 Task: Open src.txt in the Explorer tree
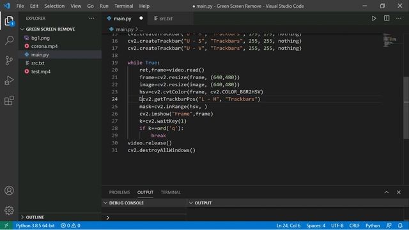tap(60, 63)
